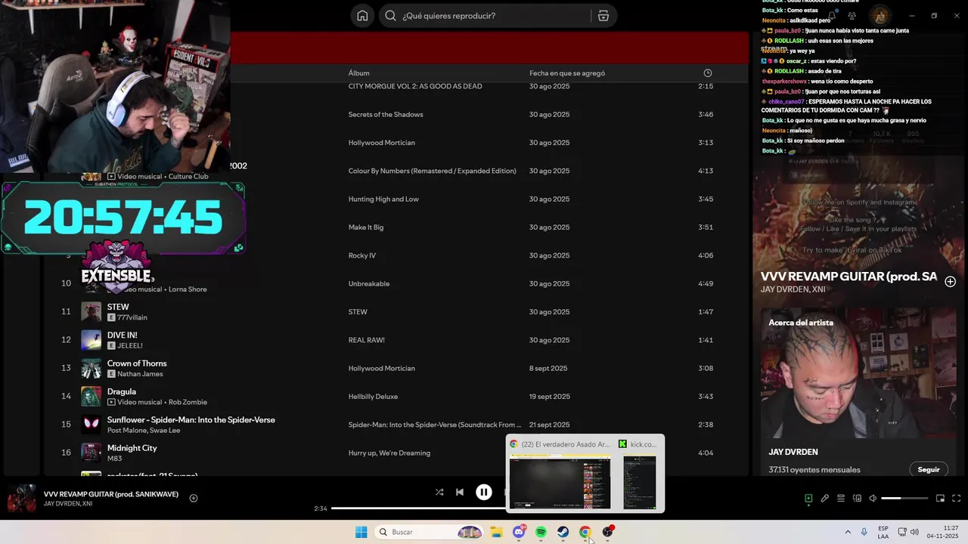Open artist 'JELEEL!' under DIVE IN!
This screenshot has width=968, height=544.
coord(130,345)
